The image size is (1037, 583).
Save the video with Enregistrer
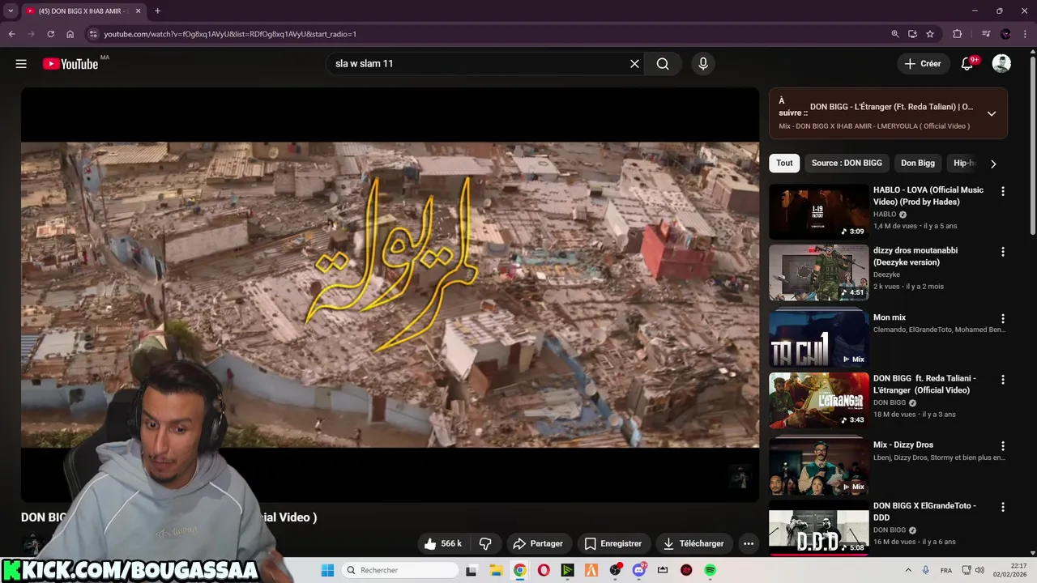613,543
